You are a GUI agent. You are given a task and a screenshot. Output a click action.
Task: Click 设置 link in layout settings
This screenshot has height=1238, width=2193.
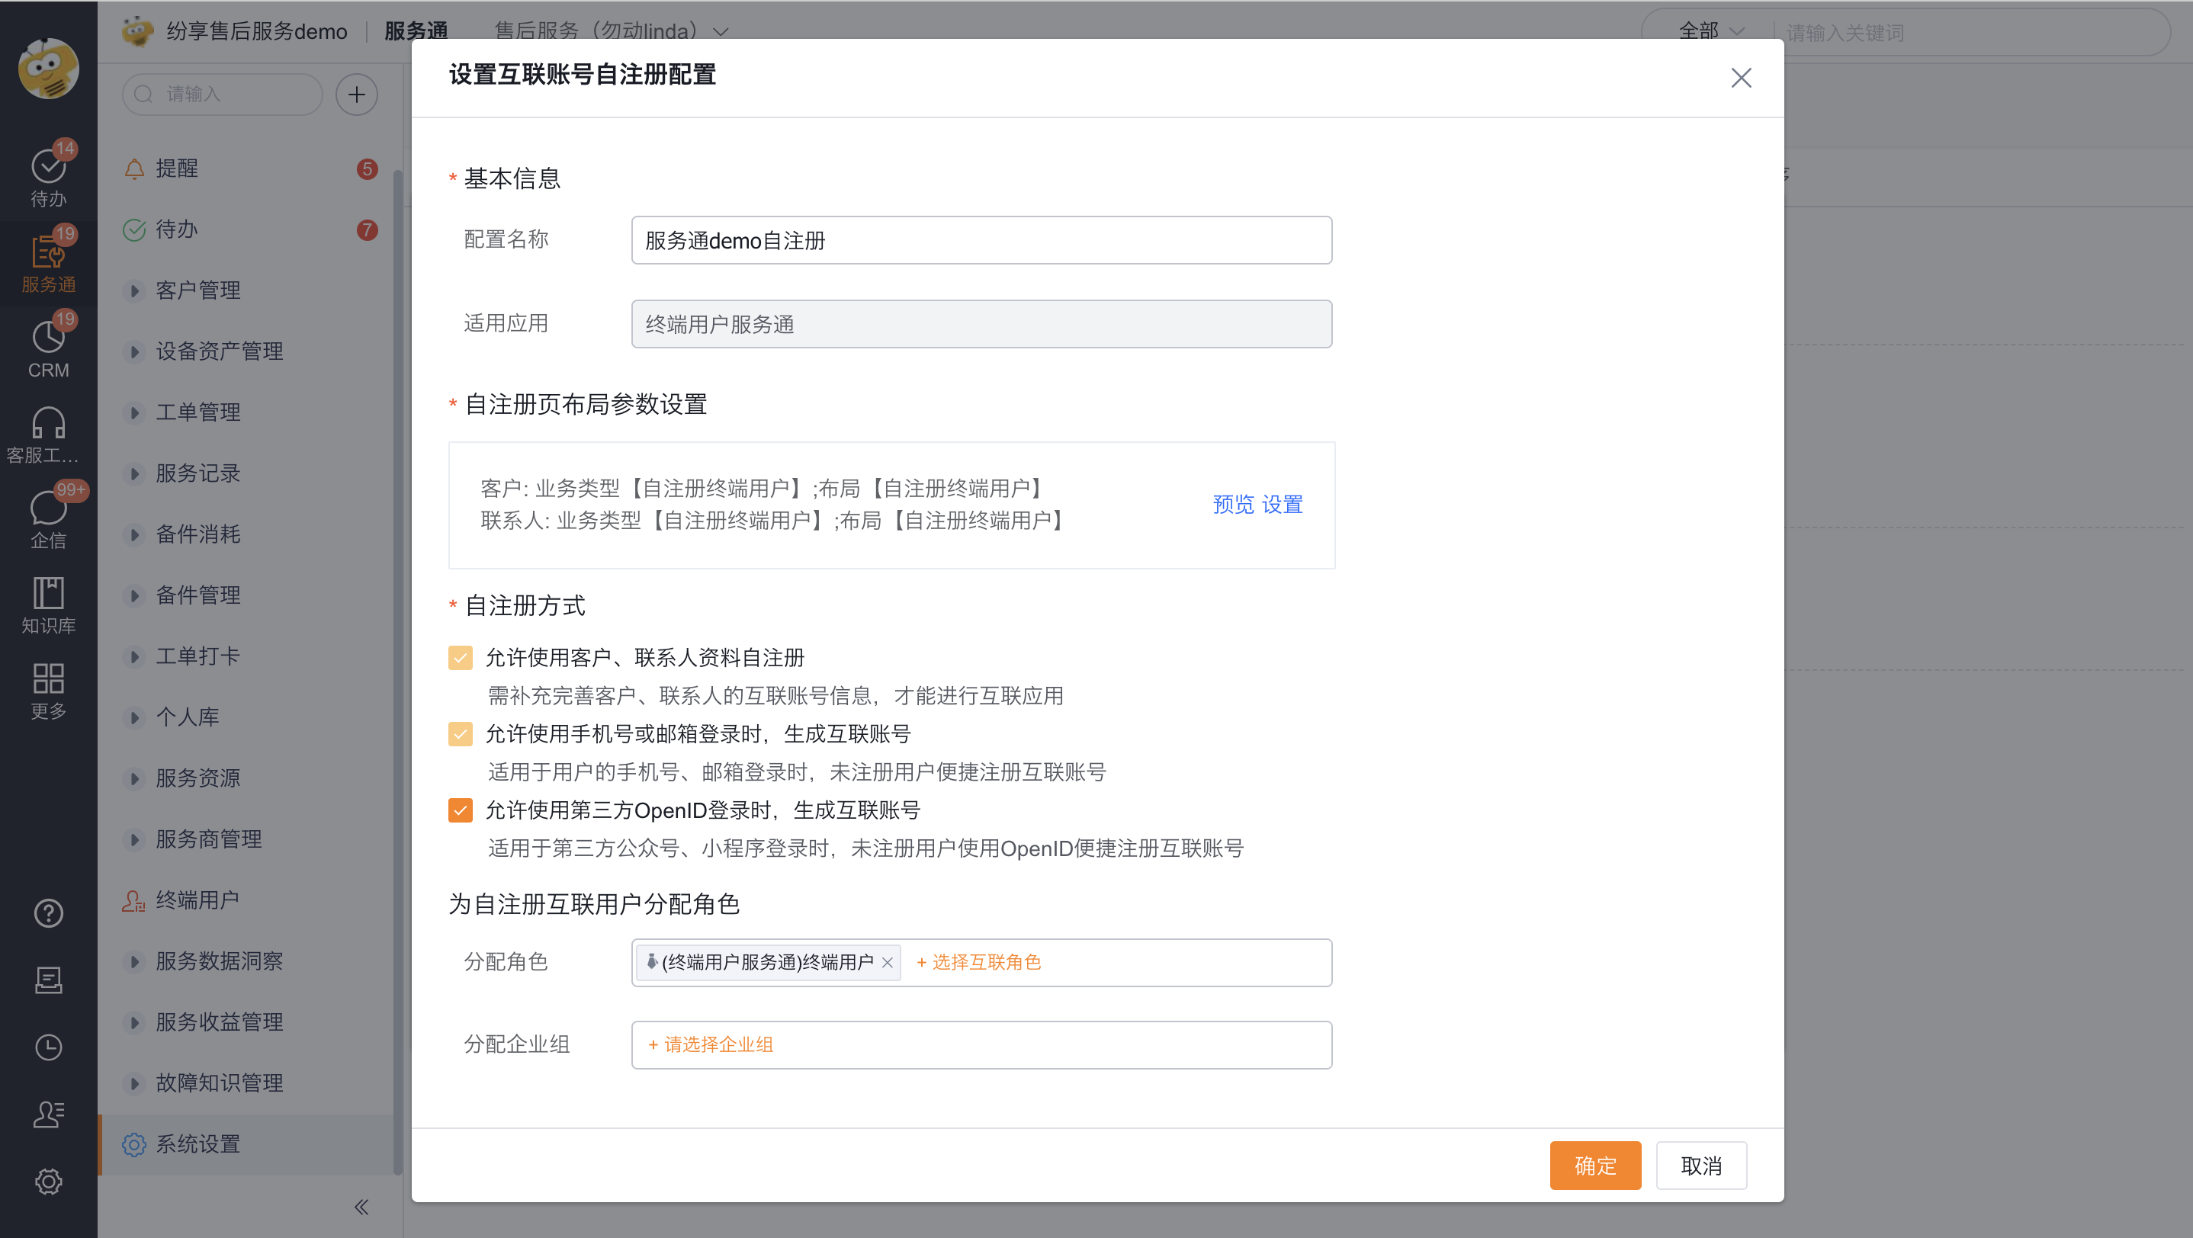(1282, 505)
